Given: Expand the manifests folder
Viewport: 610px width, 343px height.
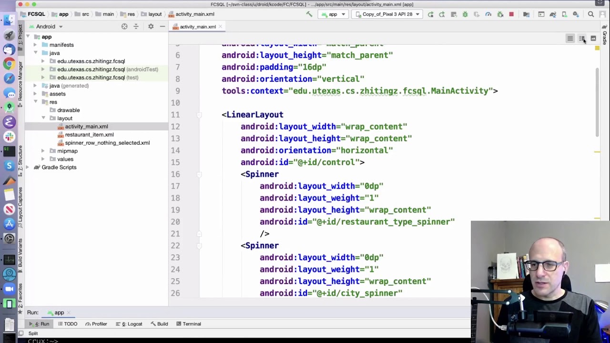Looking at the screenshot, I should pyautogui.click(x=35, y=45).
